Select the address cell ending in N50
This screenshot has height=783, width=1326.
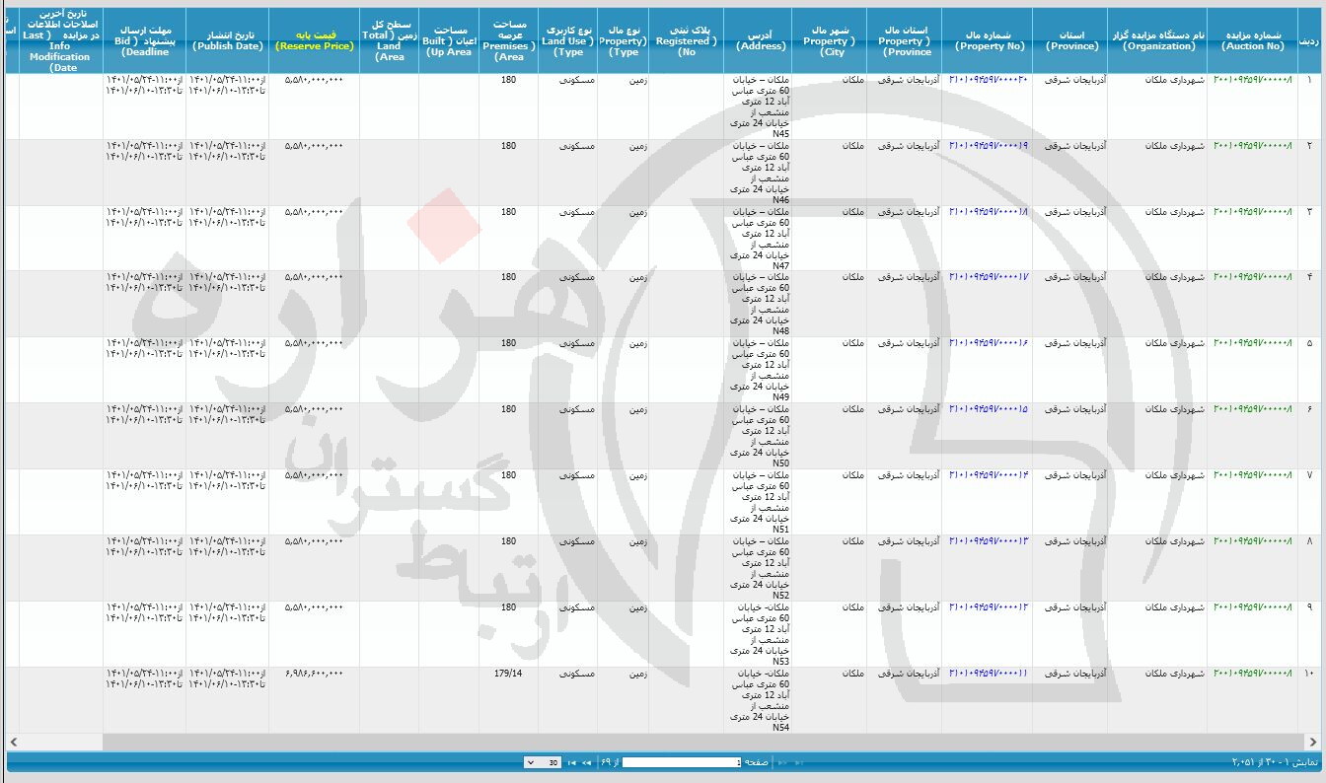pyautogui.click(x=758, y=436)
